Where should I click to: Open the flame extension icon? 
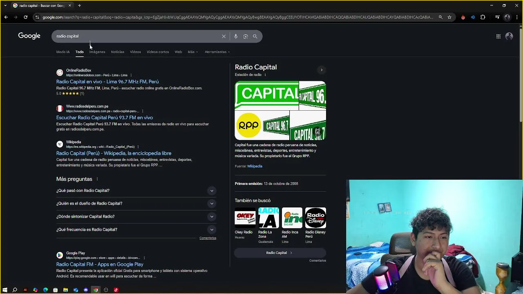(x=463, y=17)
